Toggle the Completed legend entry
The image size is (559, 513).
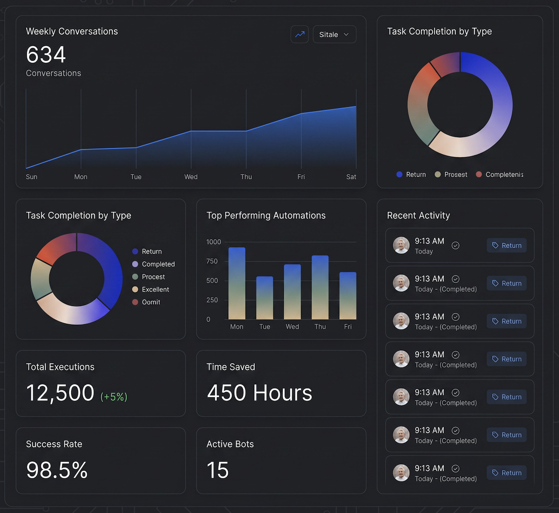coord(154,264)
